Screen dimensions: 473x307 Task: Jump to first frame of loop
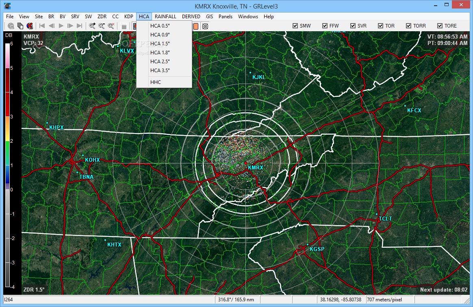click(x=42, y=26)
